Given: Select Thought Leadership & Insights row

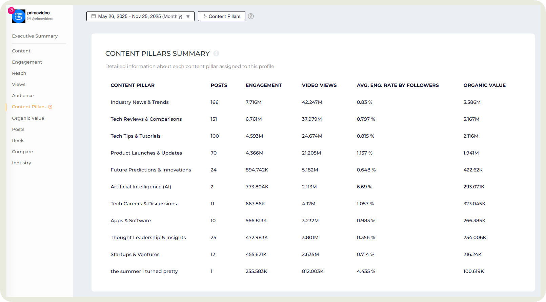Looking at the screenshot, I should coord(313,237).
